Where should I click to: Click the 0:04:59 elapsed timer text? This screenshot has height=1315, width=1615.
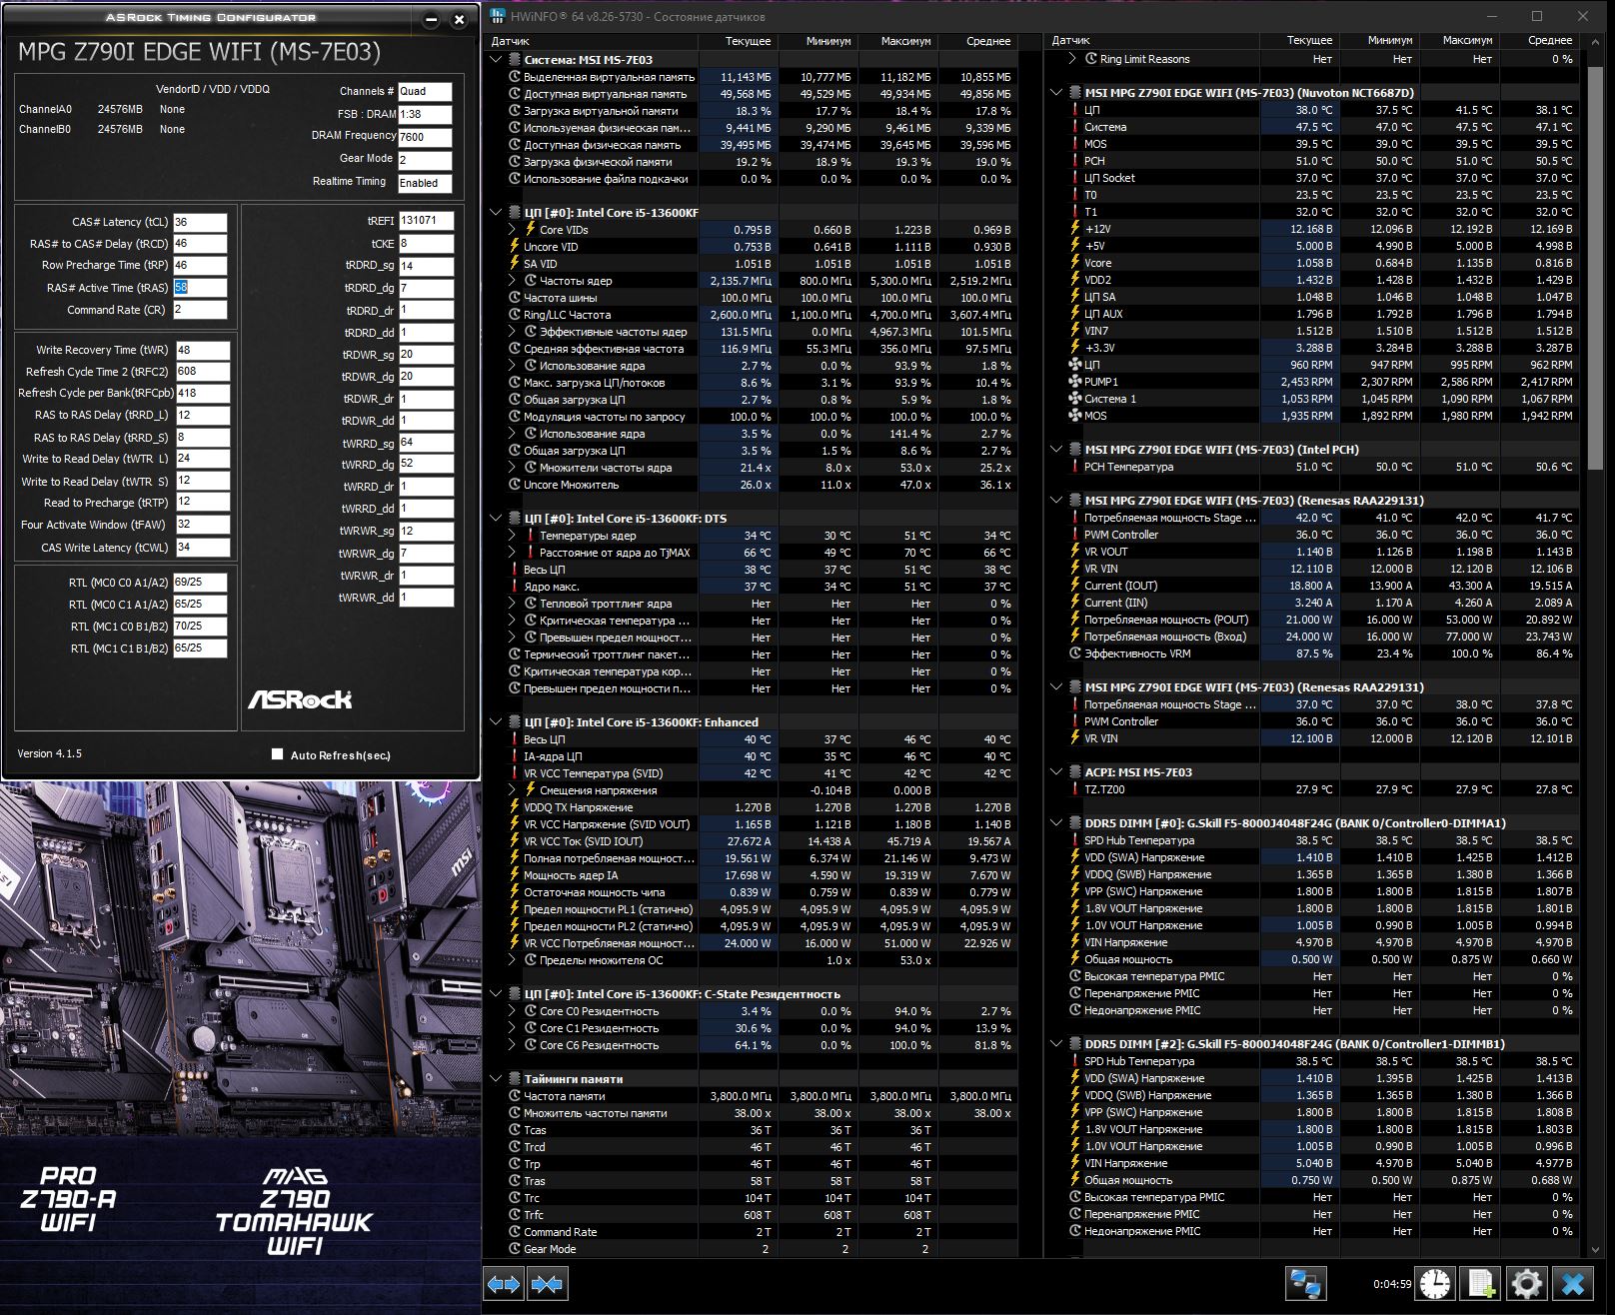point(1392,1284)
